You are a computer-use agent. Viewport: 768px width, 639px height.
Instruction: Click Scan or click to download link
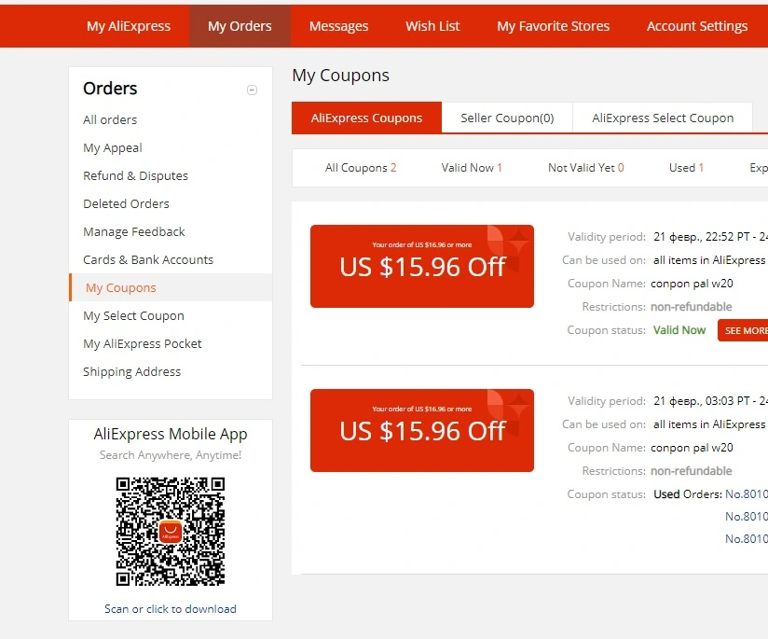(170, 608)
